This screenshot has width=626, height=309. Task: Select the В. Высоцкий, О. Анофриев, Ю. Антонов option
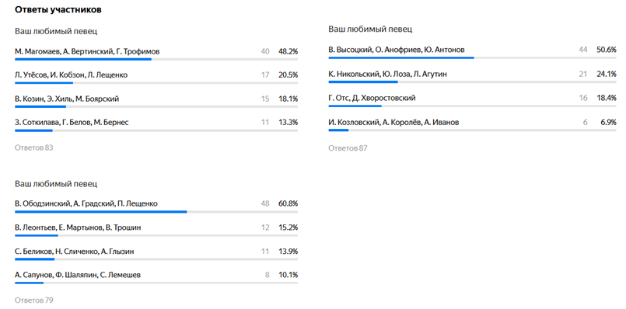tap(472, 52)
